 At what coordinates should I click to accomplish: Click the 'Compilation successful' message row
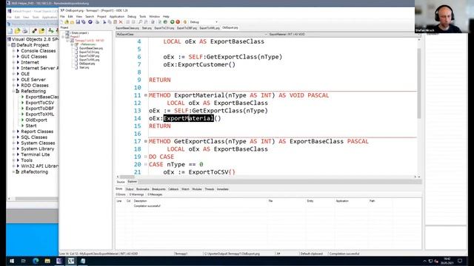pyautogui.click(x=268, y=206)
